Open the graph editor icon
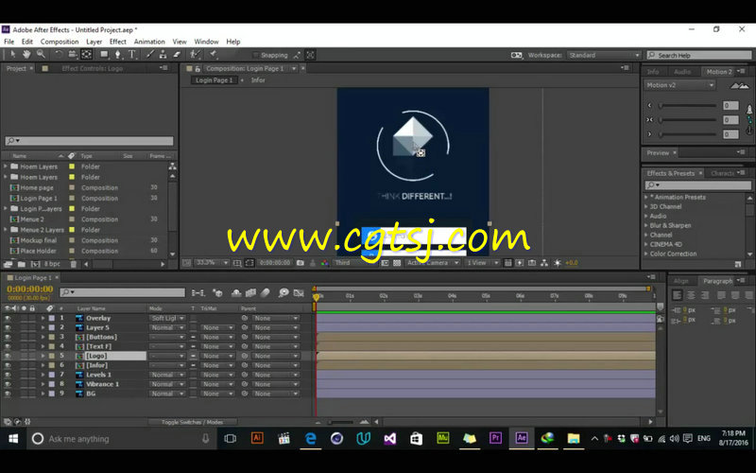Viewport: 756px width, 473px height. (299, 293)
